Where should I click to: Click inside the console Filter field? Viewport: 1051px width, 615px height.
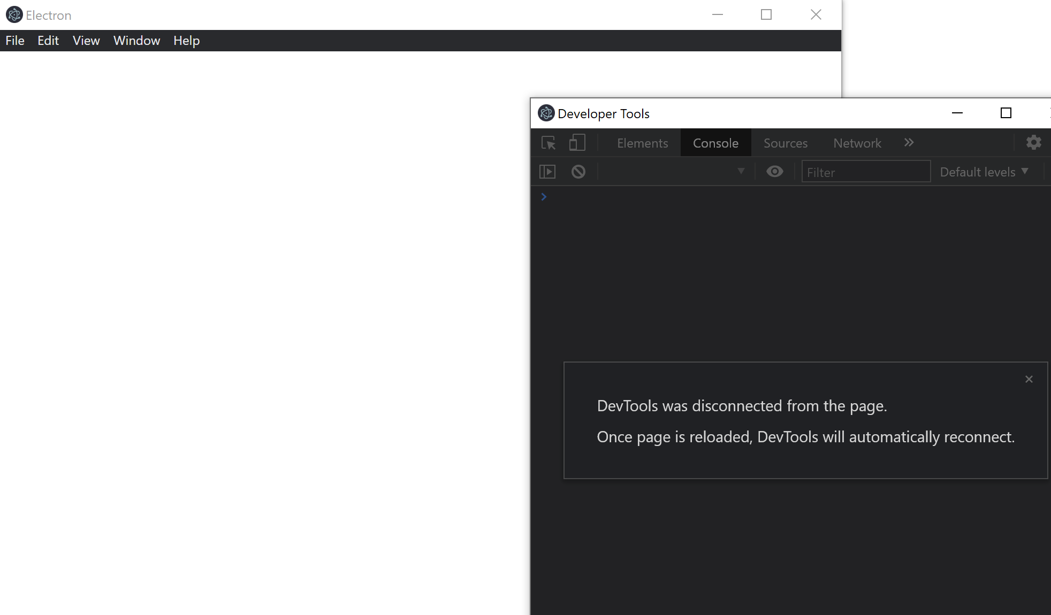(866, 172)
